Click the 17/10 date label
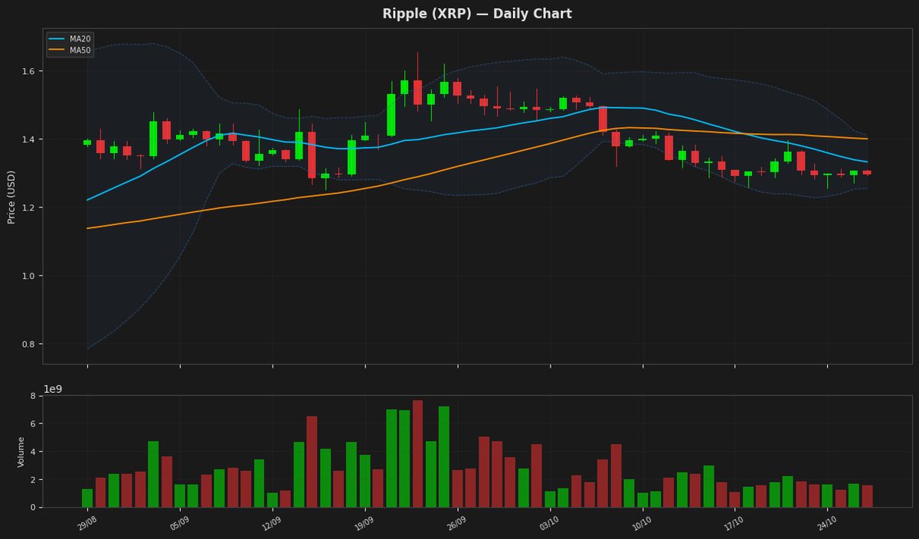The height and width of the screenshot is (539, 919). coord(734,524)
